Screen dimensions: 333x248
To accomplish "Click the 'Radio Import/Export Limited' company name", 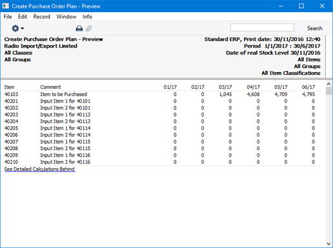I will (41, 46).
